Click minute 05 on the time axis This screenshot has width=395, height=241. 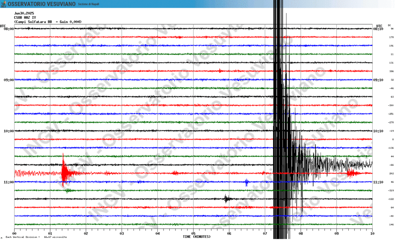tap(193, 234)
